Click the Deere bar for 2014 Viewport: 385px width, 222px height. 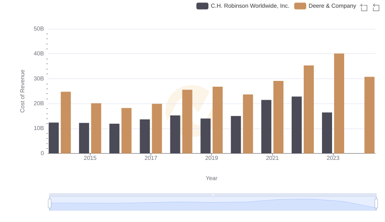(66, 122)
